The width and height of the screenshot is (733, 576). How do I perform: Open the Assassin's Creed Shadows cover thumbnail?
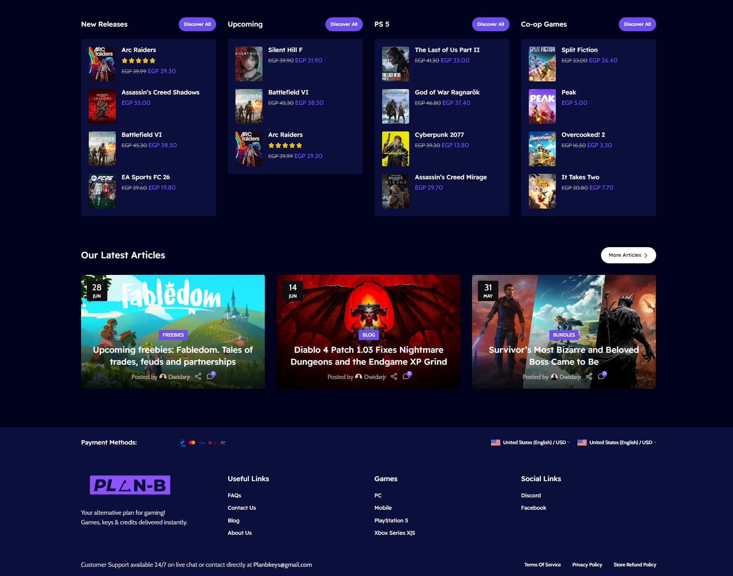[102, 106]
